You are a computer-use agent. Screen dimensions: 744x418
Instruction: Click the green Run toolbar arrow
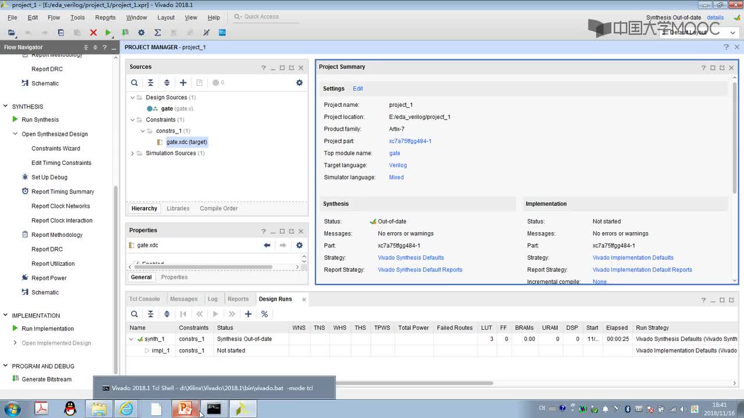tap(108, 33)
